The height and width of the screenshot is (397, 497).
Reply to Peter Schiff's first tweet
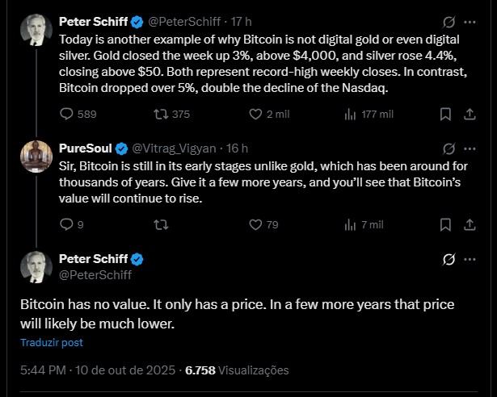[66, 115]
